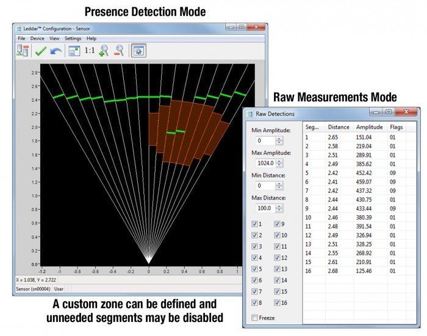The height and width of the screenshot is (336, 427).
Task: Sort by the Amplitude column header
Action: (x=369, y=127)
